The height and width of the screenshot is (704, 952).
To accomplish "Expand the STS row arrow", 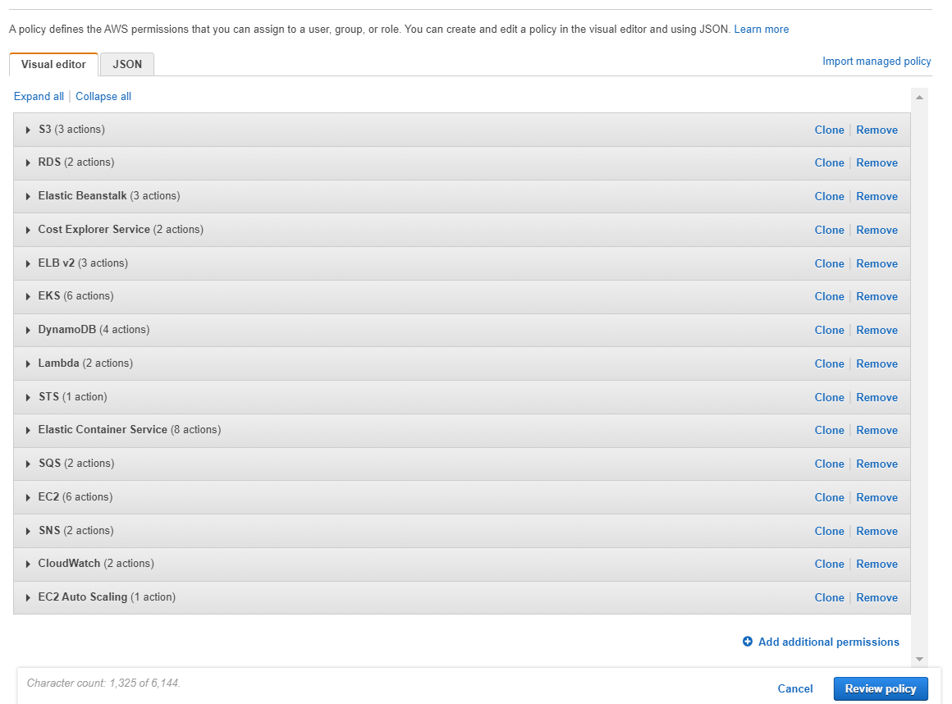I will tap(28, 397).
